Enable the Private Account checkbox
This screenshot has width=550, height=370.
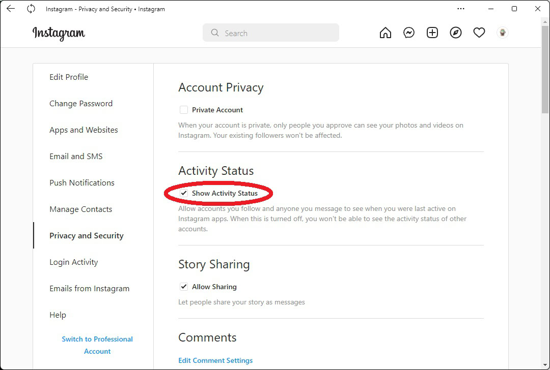tap(184, 110)
